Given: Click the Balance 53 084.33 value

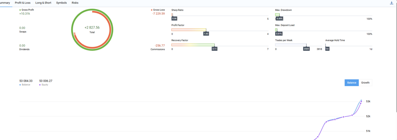Looking at the screenshot, I should click(x=26, y=81).
